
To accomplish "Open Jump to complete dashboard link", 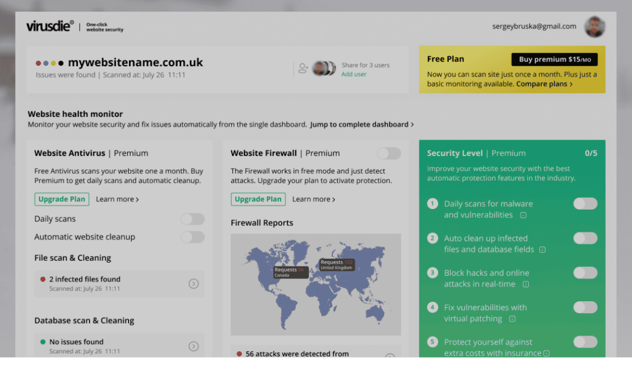I will click(362, 125).
